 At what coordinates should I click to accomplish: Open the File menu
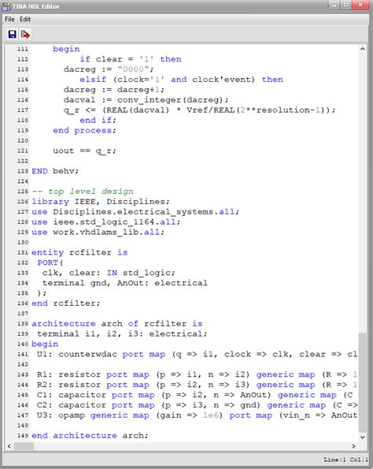pyautogui.click(x=9, y=19)
